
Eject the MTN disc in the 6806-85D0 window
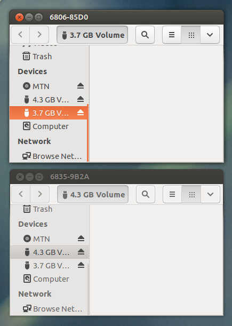click(81, 86)
